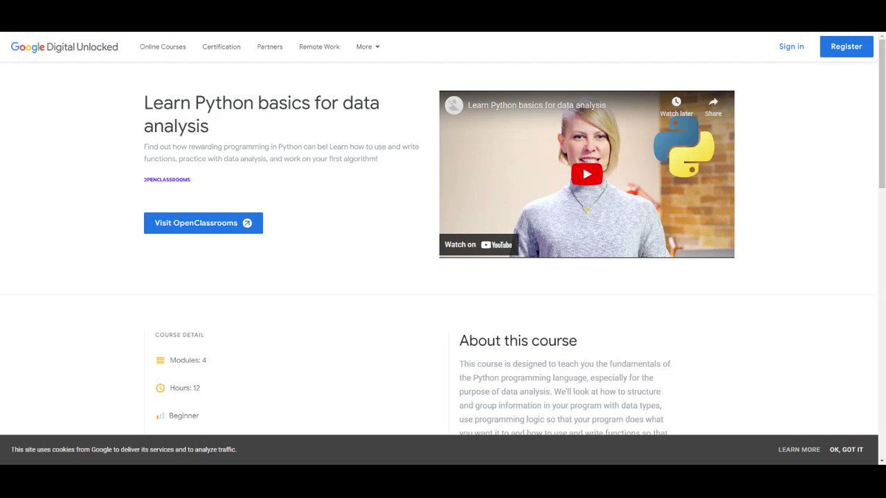The image size is (886, 498).
Task: Click the arrow icon in the Visit OpenClassrooms button
Action: coord(247,223)
